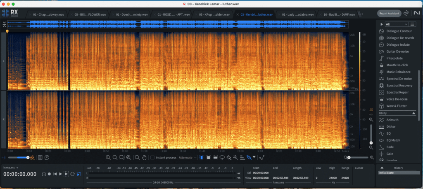
Task: Click the zoom out magnifier in toolbar
Action: 115,158
